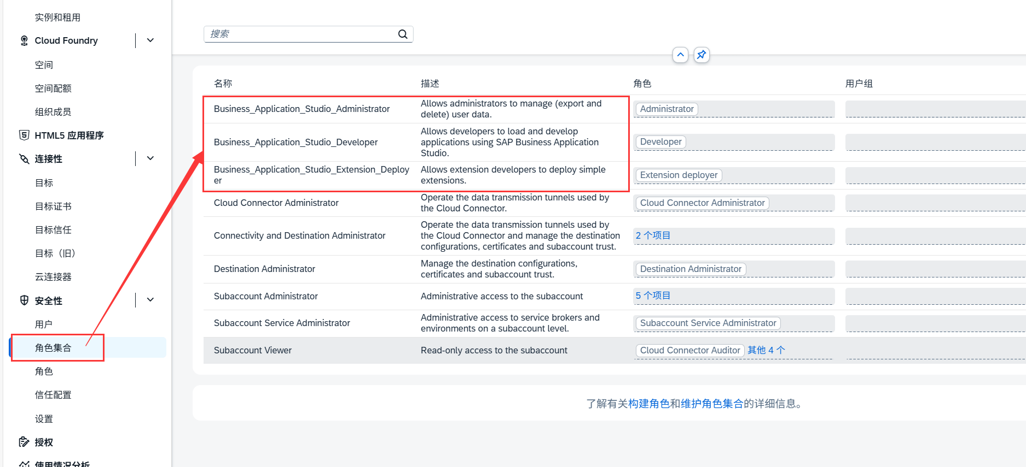Image resolution: width=1026 pixels, height=467 pixels.
Task: Click the Extension deployer role token
Action: click(679, 175)
